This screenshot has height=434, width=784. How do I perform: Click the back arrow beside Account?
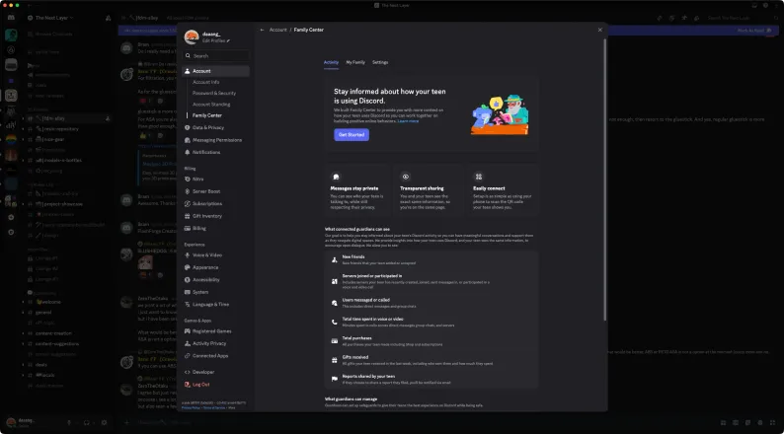click(262, 30)
